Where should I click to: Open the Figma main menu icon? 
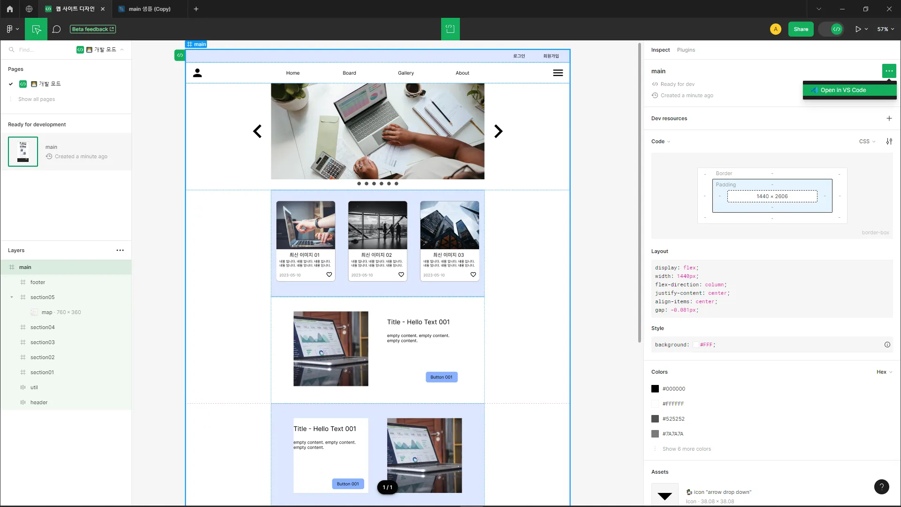(12, 29)
